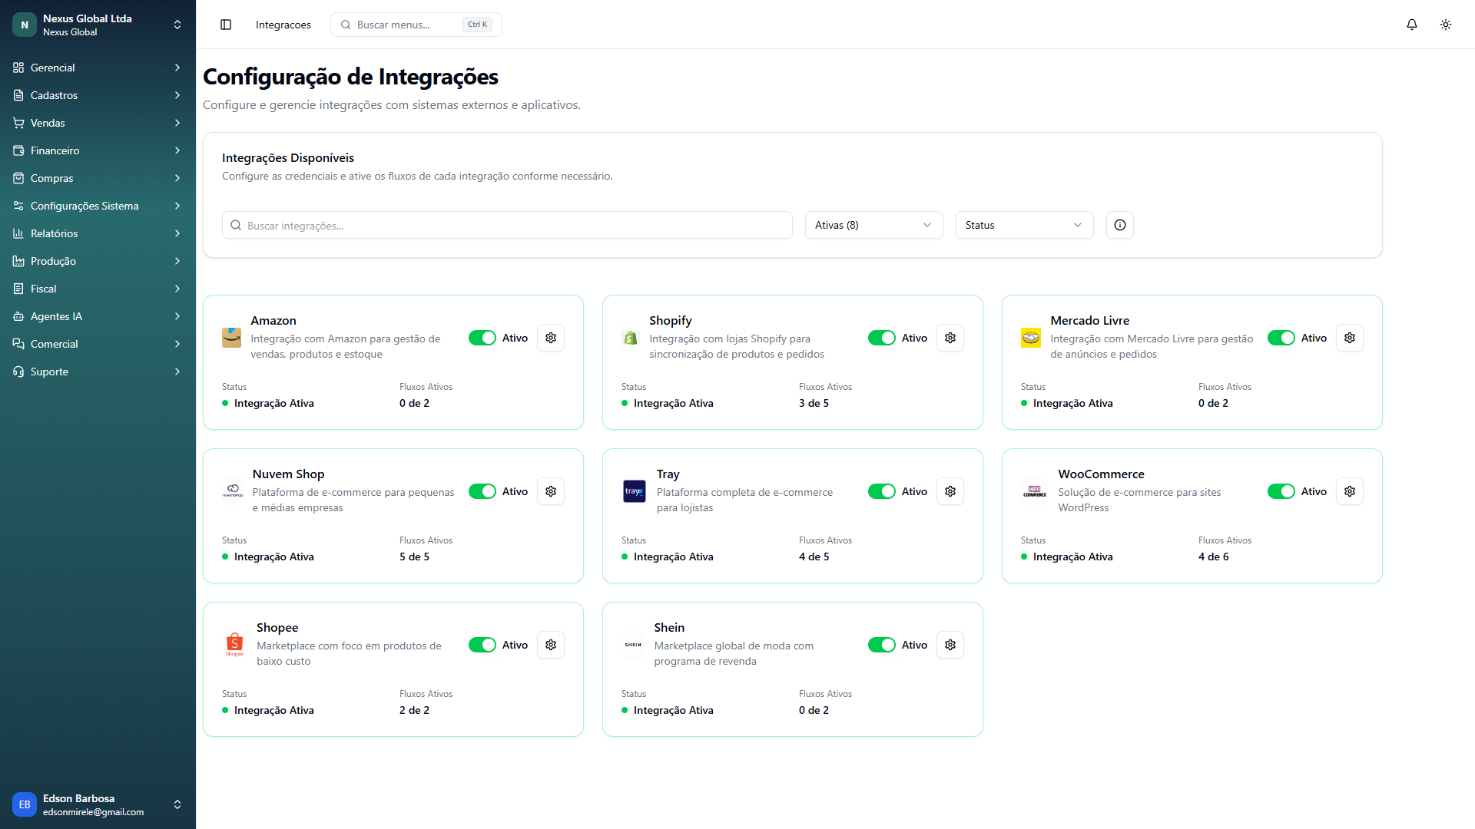Disable the Mercado Livre Ativo toggle

coord(1281,338)
